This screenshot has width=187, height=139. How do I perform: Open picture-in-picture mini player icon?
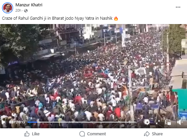pos(168,122)
